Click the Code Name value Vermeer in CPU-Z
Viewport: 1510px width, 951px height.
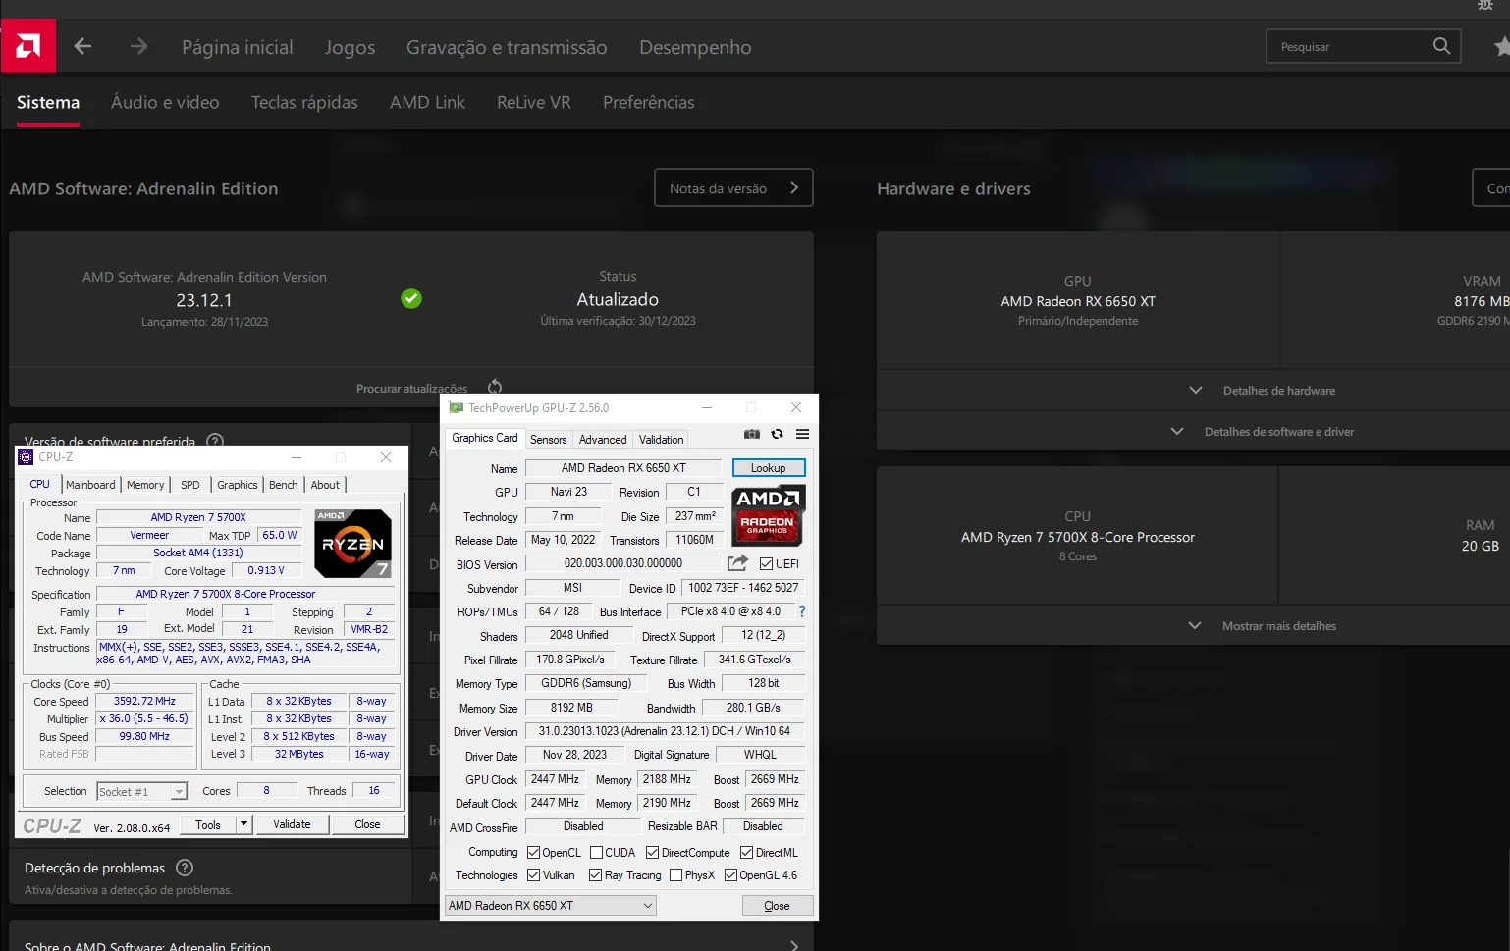coord(149,535)
